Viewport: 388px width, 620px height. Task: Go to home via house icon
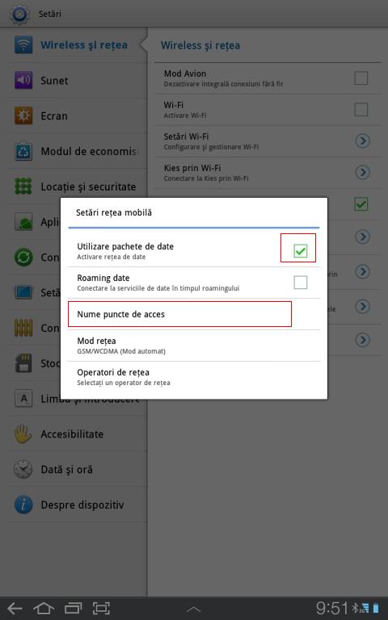pyautogui.click(x=44, y=608)
